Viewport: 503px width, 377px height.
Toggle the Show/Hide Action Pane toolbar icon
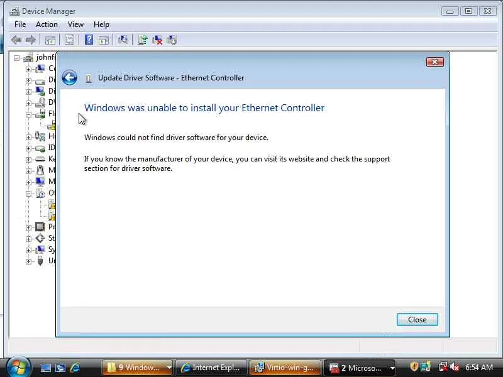pos(104,40)
